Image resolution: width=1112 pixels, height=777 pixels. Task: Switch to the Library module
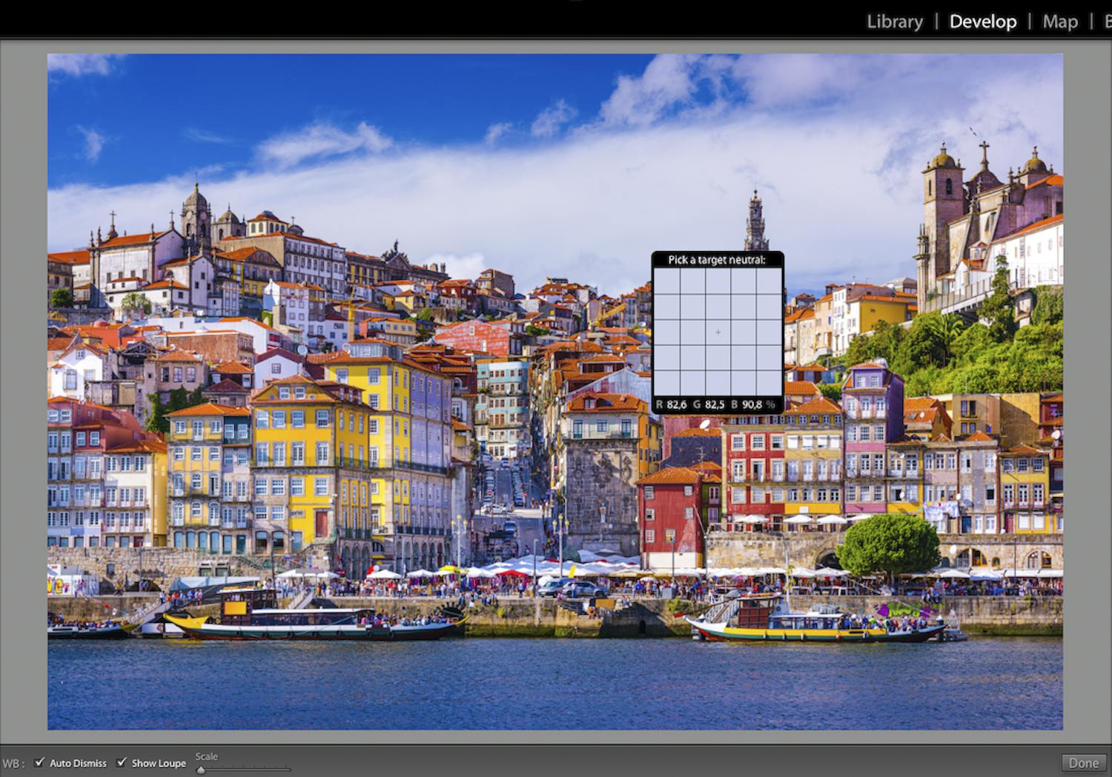pos(894,21)
